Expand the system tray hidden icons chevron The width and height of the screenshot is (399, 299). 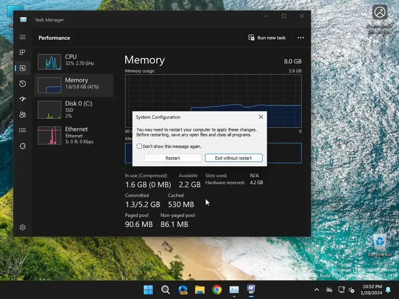point(316,290)
